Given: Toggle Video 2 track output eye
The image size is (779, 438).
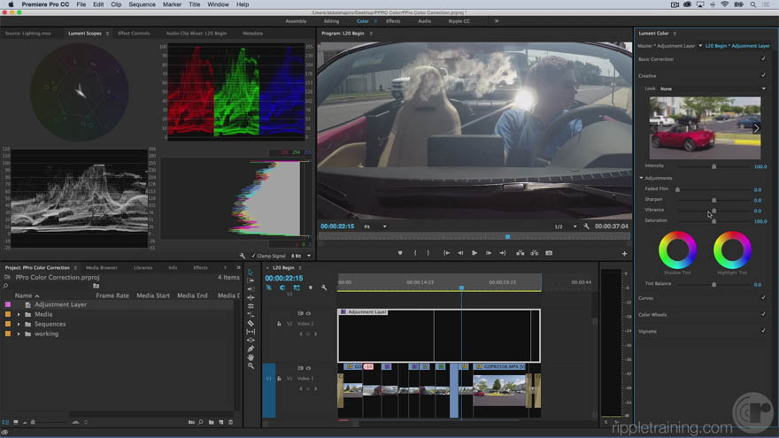Looking at the screenshot, I should pos(308,313).
